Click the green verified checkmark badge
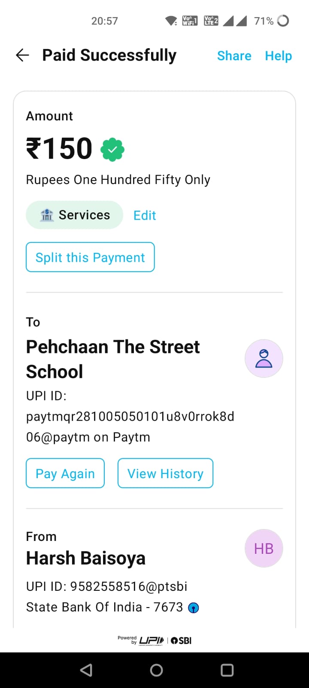The width and height of the screenshot is (309, 688). pos(112,150)
